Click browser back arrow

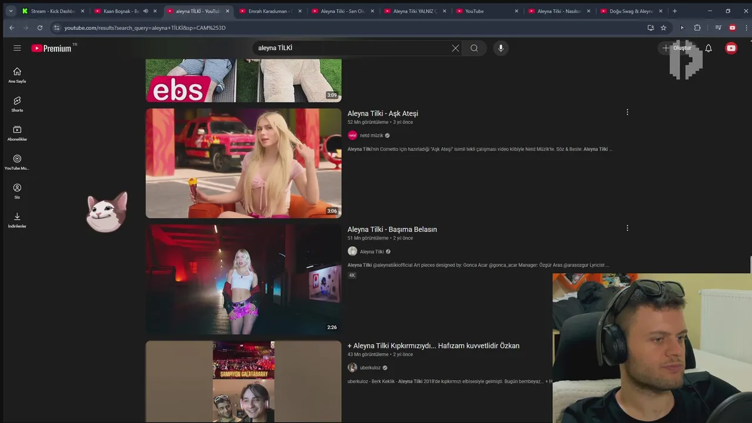[x=12, y=28]
